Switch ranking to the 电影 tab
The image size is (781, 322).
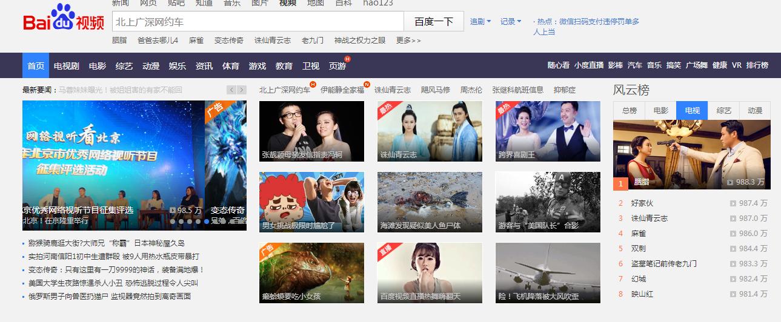click(x=660, y=111)
